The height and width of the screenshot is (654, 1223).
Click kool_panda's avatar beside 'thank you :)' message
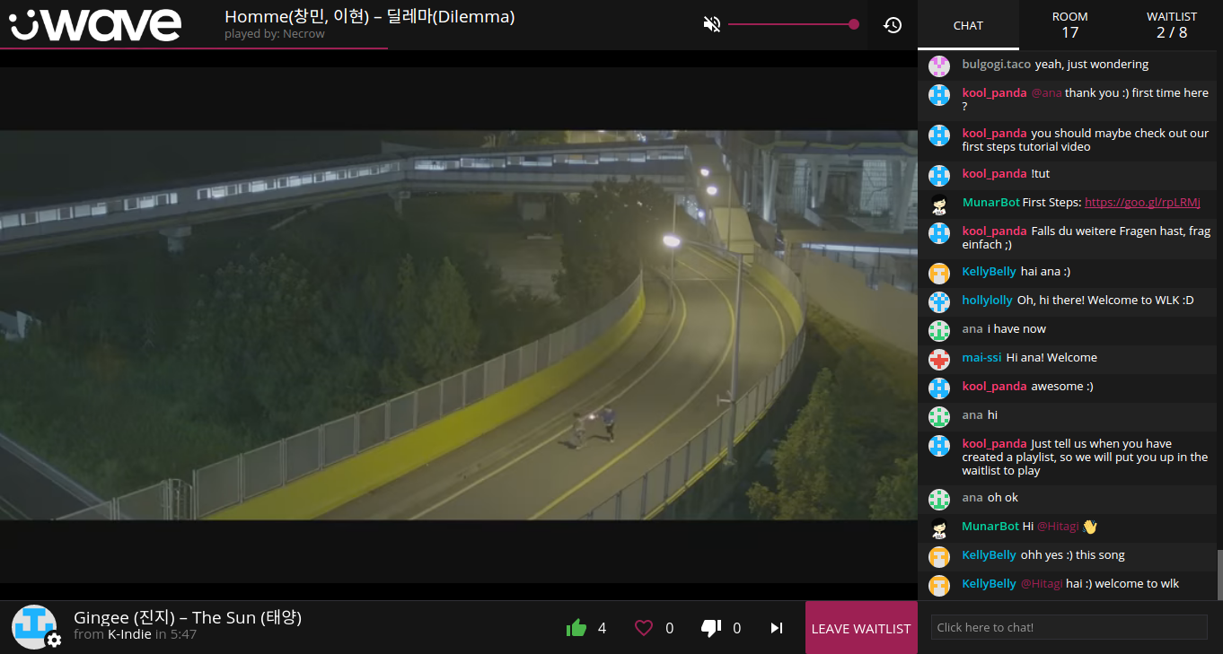[939, 94]
